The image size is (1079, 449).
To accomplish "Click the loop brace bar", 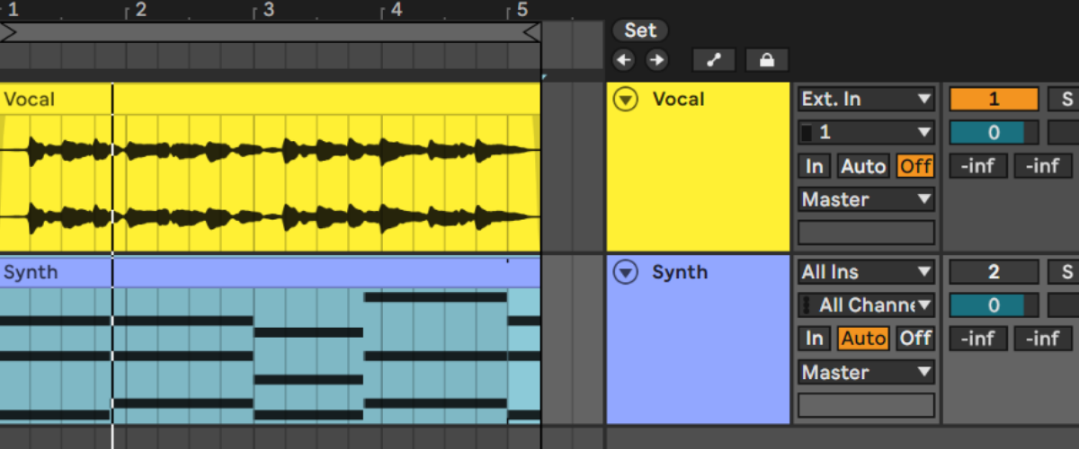I will [270, 32].
